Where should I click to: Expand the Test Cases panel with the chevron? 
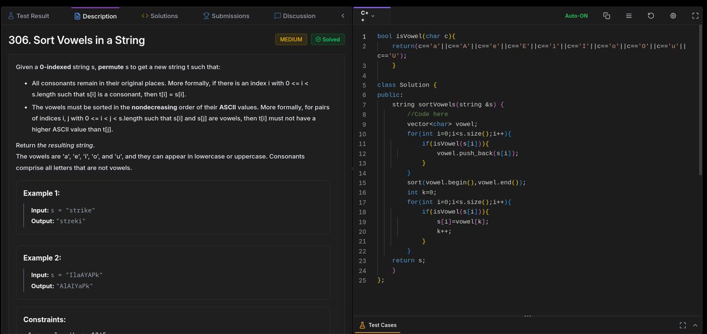tap(695, 325)
